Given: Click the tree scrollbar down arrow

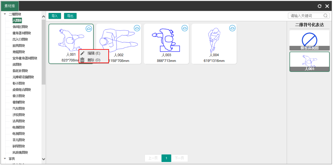Looking at the screenshot, I should click(x=43, y=159).
